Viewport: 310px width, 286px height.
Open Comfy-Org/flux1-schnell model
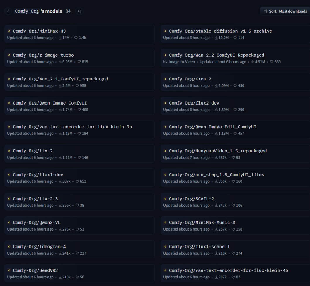coord(235,249)
